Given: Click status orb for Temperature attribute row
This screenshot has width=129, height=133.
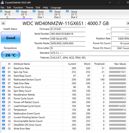Looking at the screenshot, I should coord(4,110).
